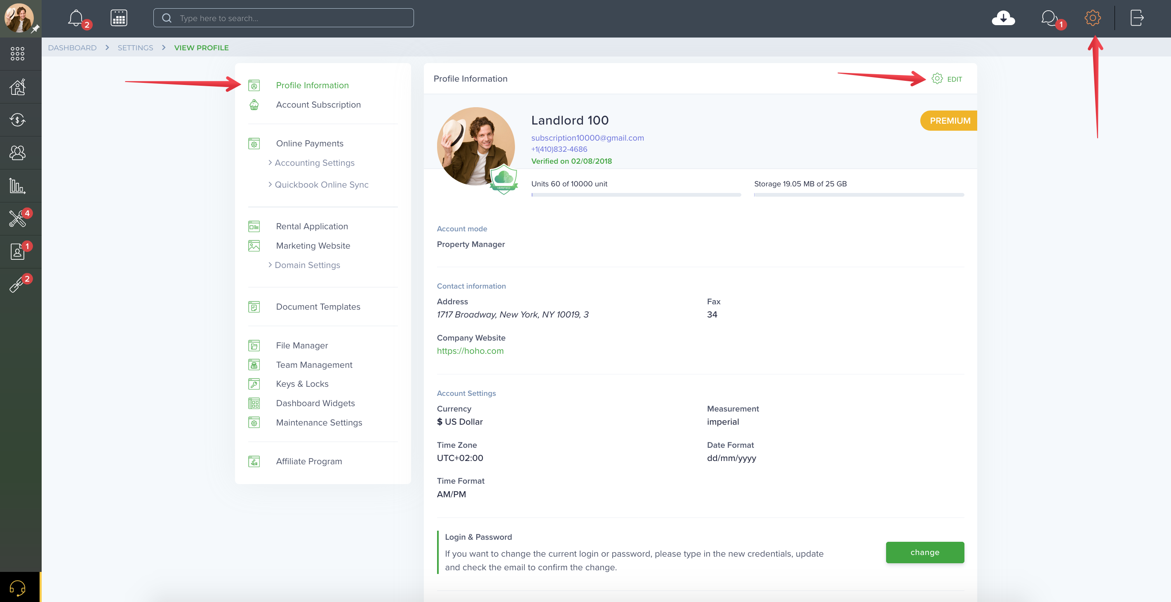Click the search input field

tap(283, 18)
